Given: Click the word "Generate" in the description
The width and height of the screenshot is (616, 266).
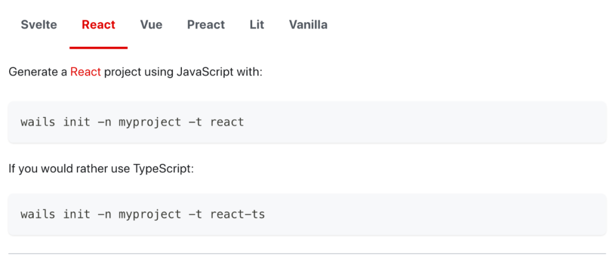Looking at the screenshot, I should pos(31,72).
